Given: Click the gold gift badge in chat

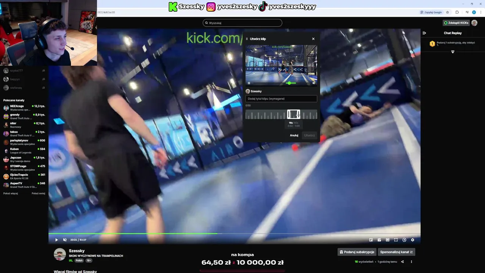Looking at the screenshot, I should pyautogui.click(x=432, y=44).
